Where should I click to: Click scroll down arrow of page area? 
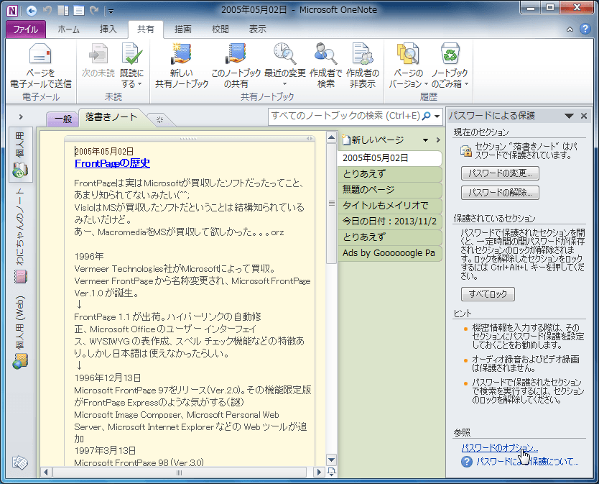[x=331, y=460]
